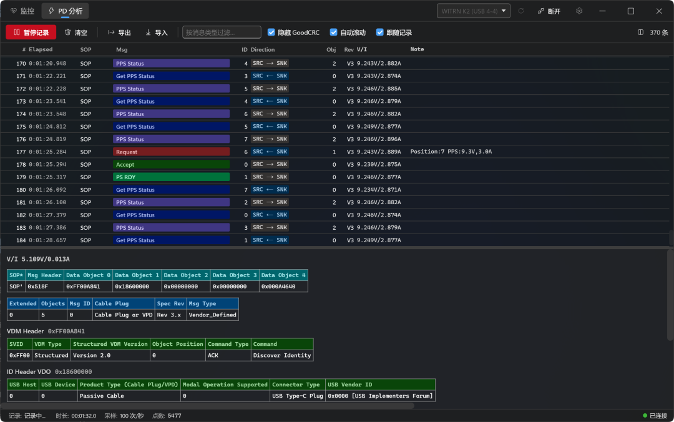Click the Msg column header
This screenshot has width=674, height=422.
coord(122,49)
